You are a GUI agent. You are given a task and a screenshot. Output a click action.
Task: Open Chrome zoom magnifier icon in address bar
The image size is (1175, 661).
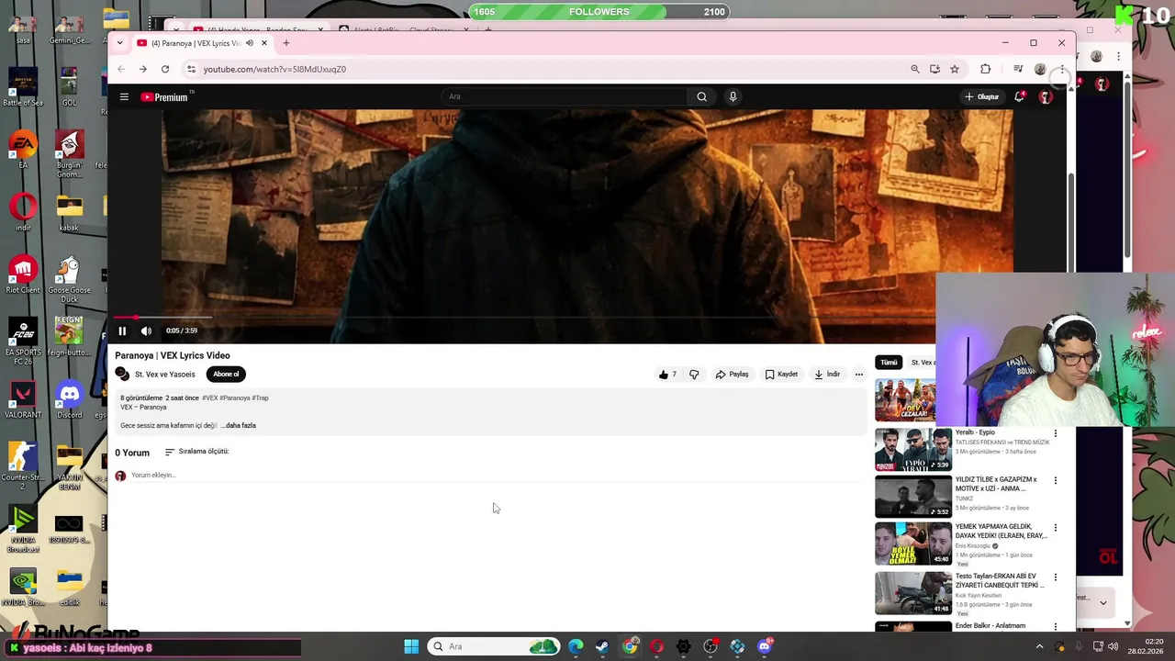click(914, 69)
